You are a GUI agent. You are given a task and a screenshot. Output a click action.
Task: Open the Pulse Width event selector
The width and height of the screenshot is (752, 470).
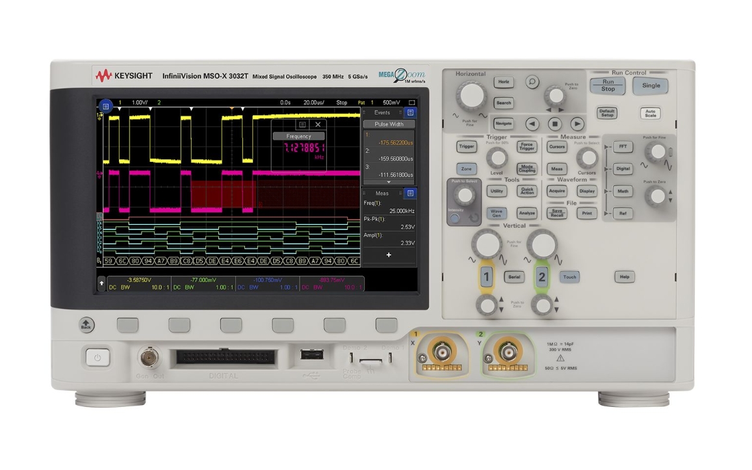click(x=389, y=124)
